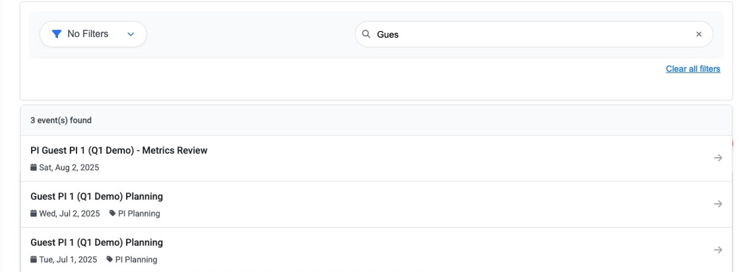Image resolution: width=739 pixels, height=272 pixels.
Task: Click the calendar icon beside Tue, Jul 1
Action: [x=34, y=259]
